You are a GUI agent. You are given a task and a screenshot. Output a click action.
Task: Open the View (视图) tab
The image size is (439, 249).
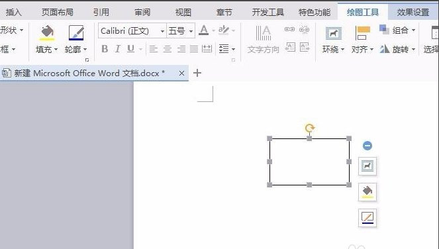[183, 13]
